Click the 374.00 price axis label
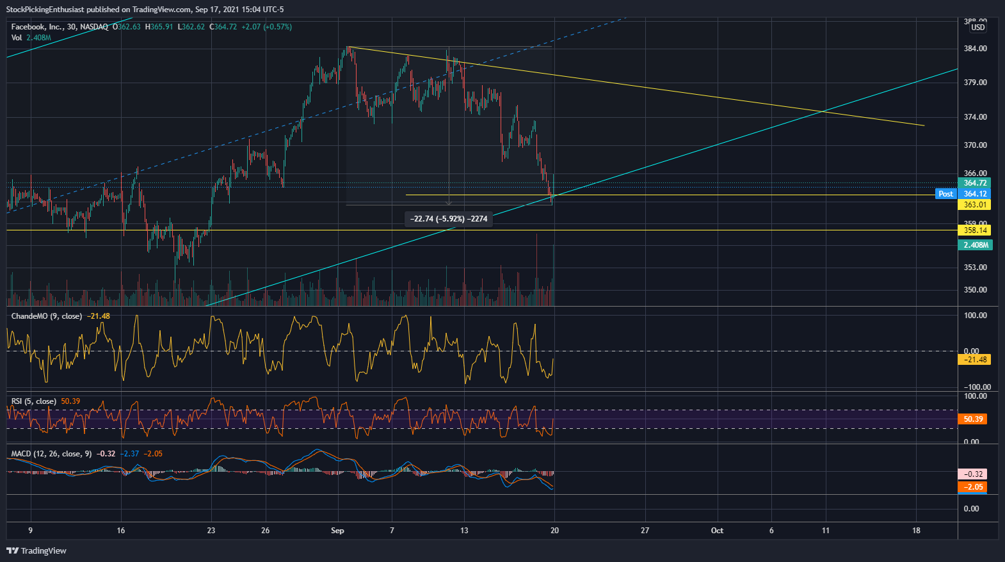 [975, 117]
